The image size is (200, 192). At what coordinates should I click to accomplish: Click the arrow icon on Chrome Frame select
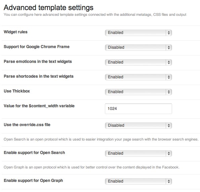[x=169, y=47]
